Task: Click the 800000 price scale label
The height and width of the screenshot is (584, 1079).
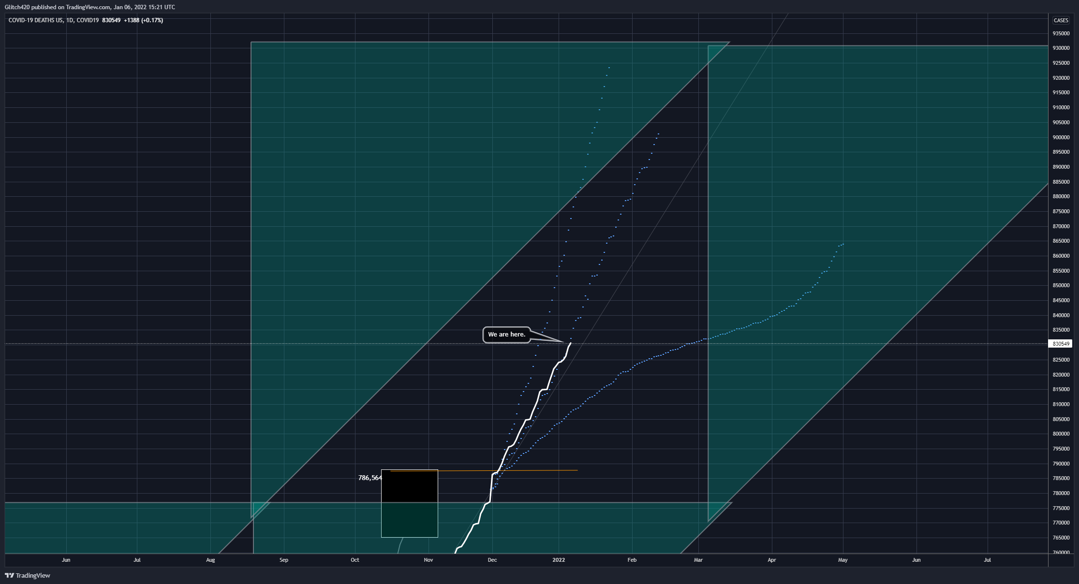Action: tap(1061, 434)
